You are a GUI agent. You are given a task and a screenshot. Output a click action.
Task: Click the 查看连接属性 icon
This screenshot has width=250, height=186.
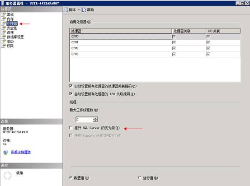5,153
